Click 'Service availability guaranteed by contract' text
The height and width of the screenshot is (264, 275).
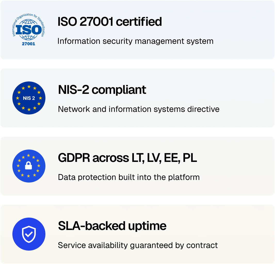pyautogui.click(x=138, y=245)
